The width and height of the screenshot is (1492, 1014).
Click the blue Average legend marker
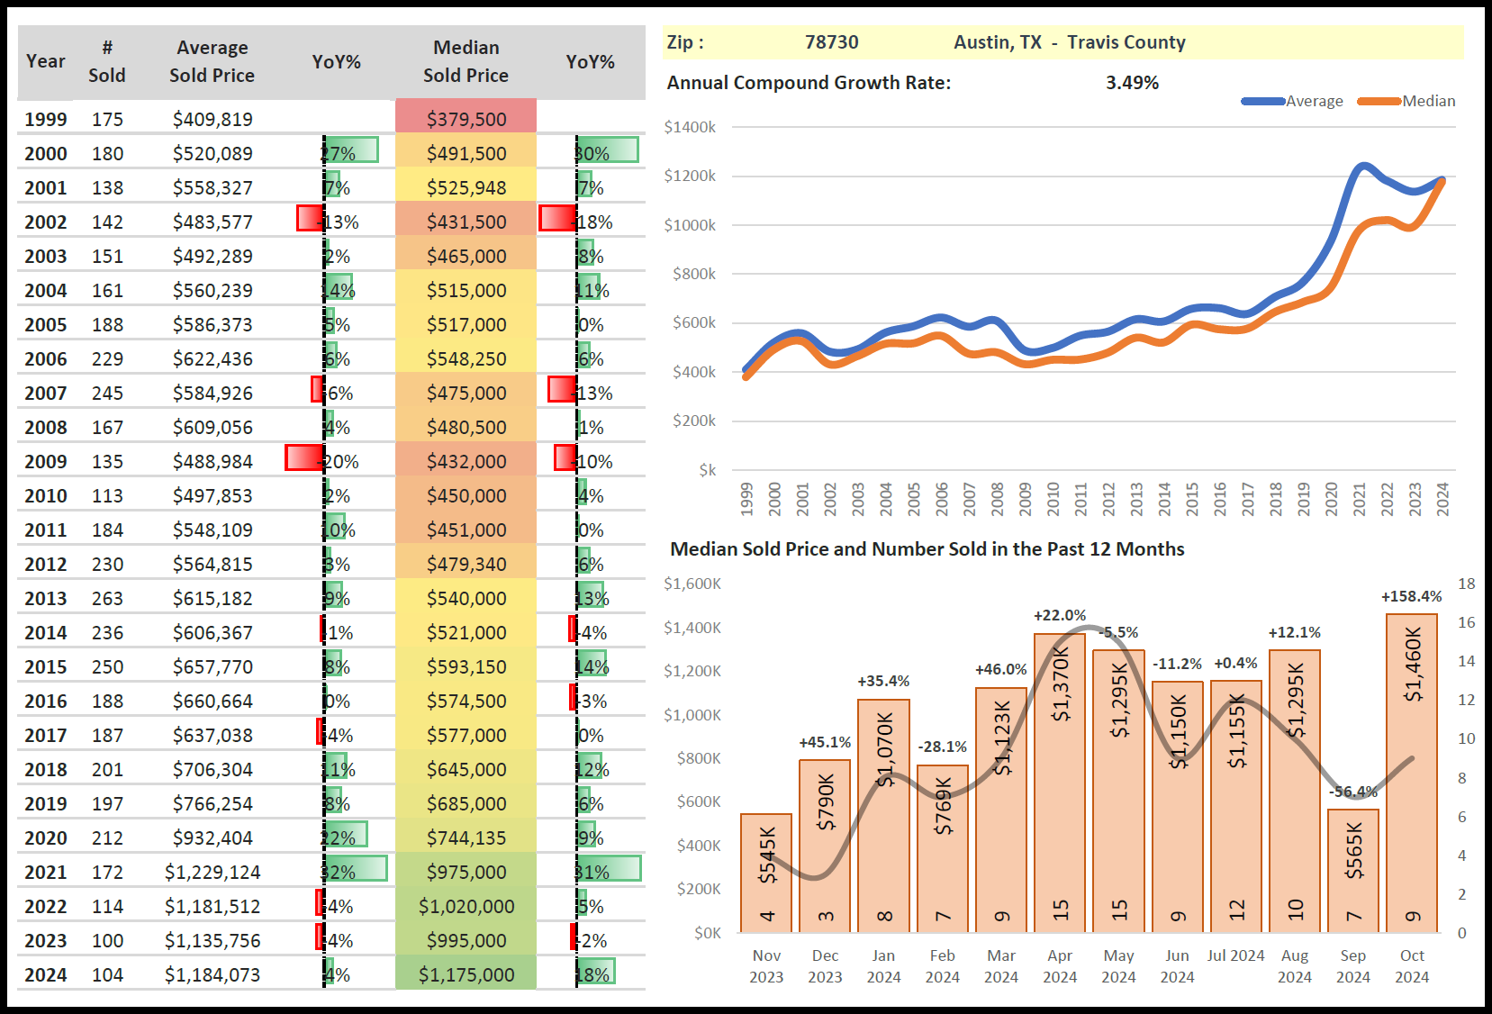[1262, 101]
